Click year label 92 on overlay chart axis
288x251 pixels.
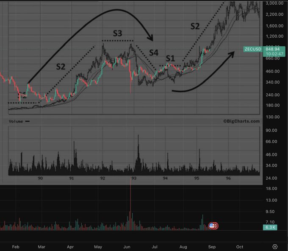[x=102, y=178]
